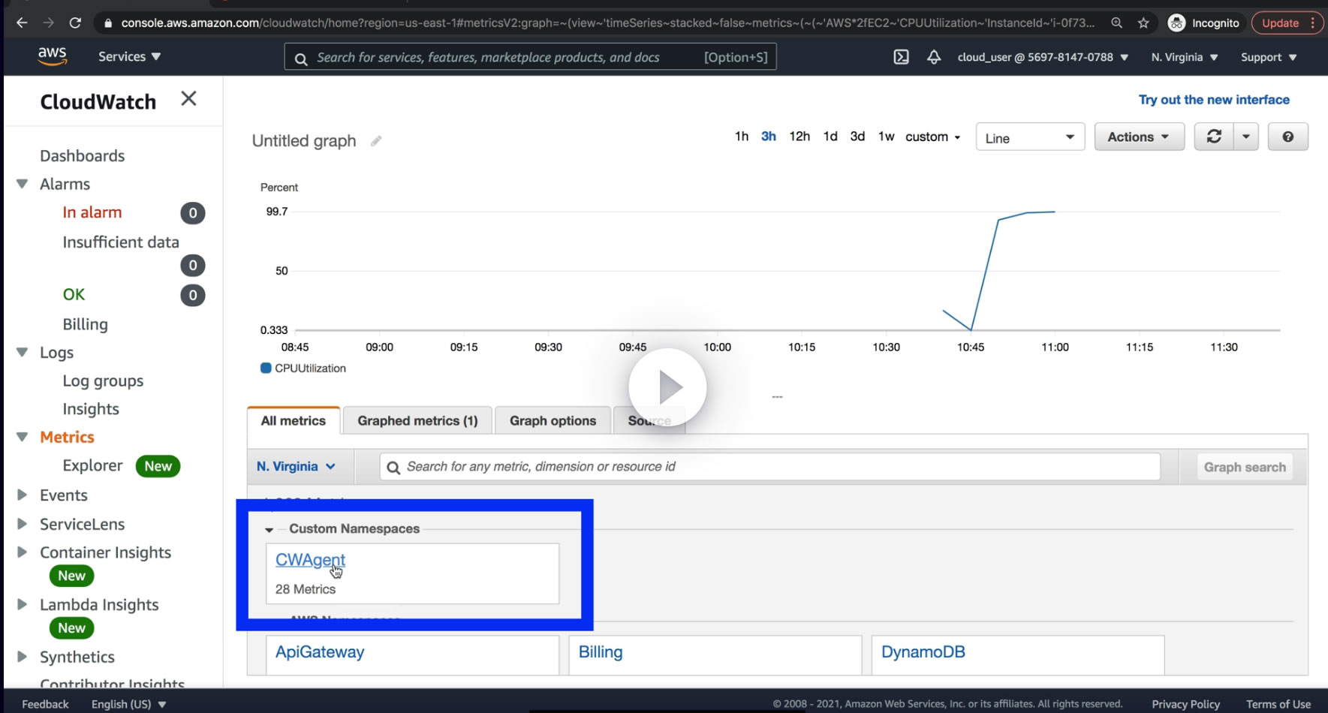Refresh the graph
1328x713 pixels.
pyautogui.click(x=1214, y=137)
